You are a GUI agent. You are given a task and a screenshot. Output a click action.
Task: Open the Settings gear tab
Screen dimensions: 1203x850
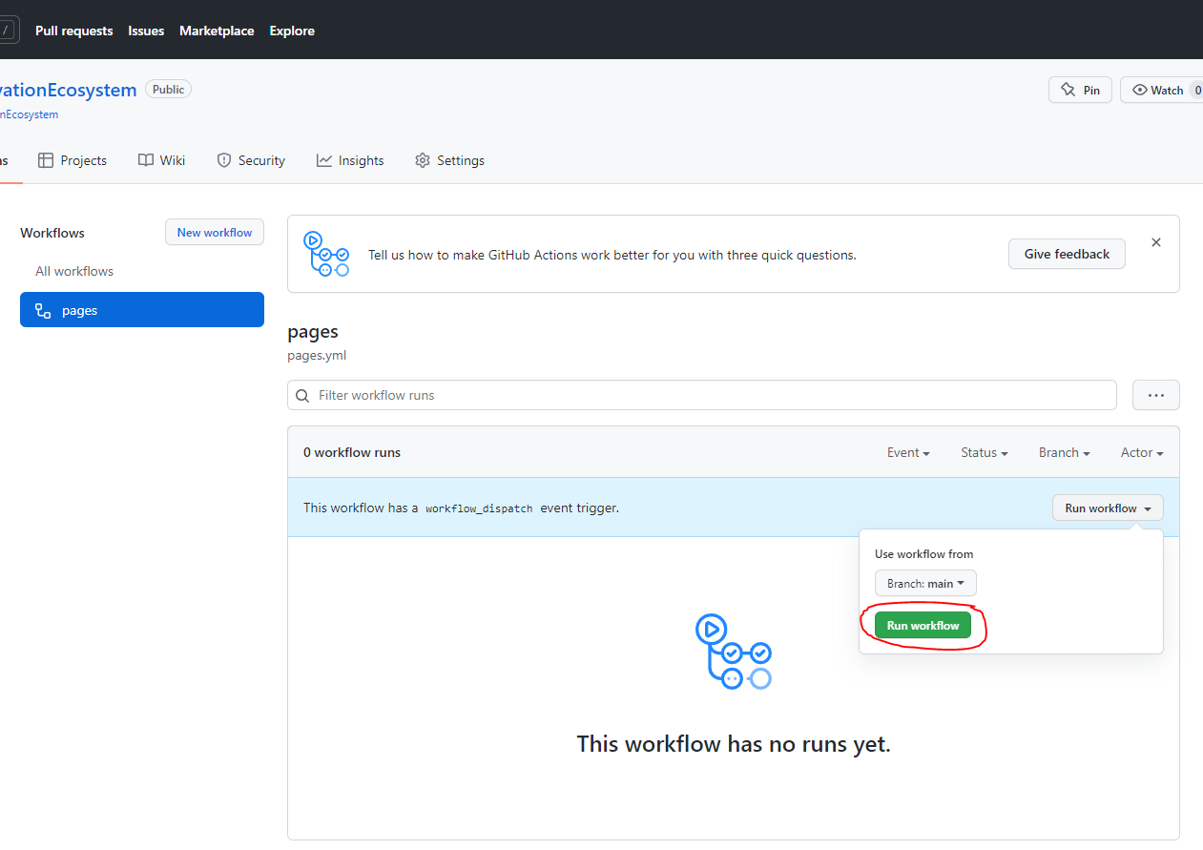point(423,160)
